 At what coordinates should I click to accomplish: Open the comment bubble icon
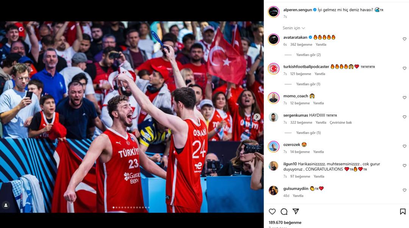tap(284, 212)
